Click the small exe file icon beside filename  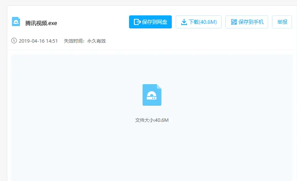[16, 22]
